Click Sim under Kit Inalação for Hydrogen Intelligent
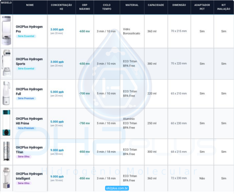Screen dimensions: 234x195 pyautogui.click(x=224, y=178)
